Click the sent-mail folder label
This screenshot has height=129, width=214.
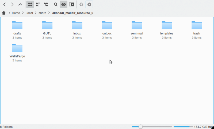click(x=137, y=33)
